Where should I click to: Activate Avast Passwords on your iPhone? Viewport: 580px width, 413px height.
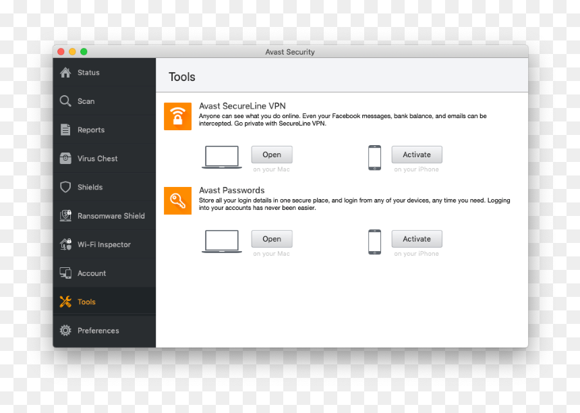tap(417, 239)
